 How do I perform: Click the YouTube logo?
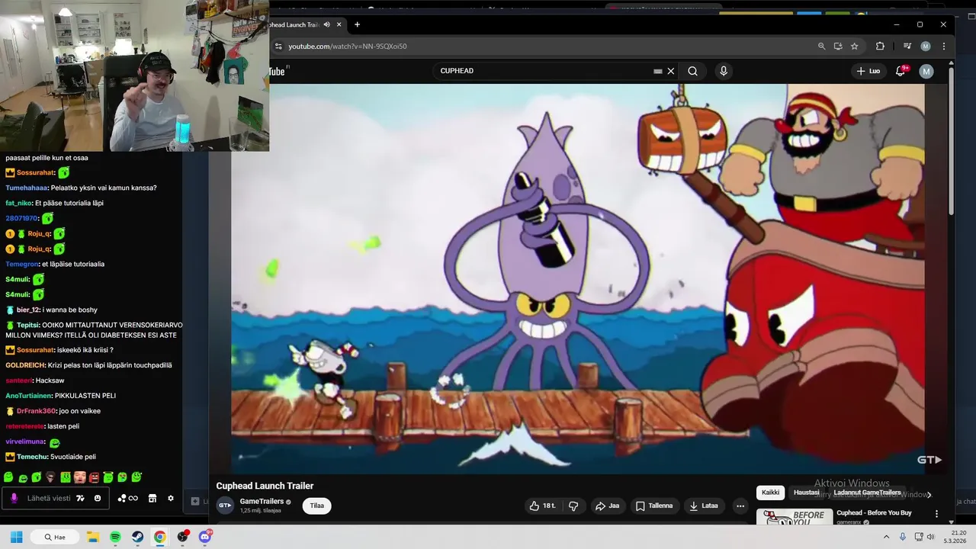click(277, 71)
